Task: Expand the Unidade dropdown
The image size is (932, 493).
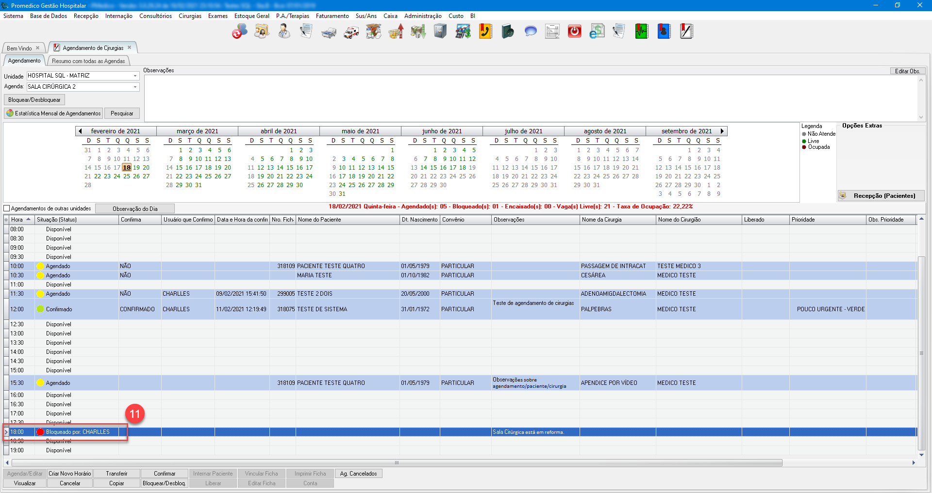Action: click(135, 76)
